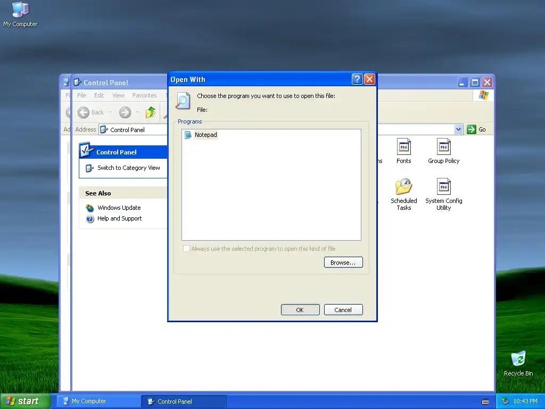Click the taskbar clock showing 10:43 PM

[525, 401]
